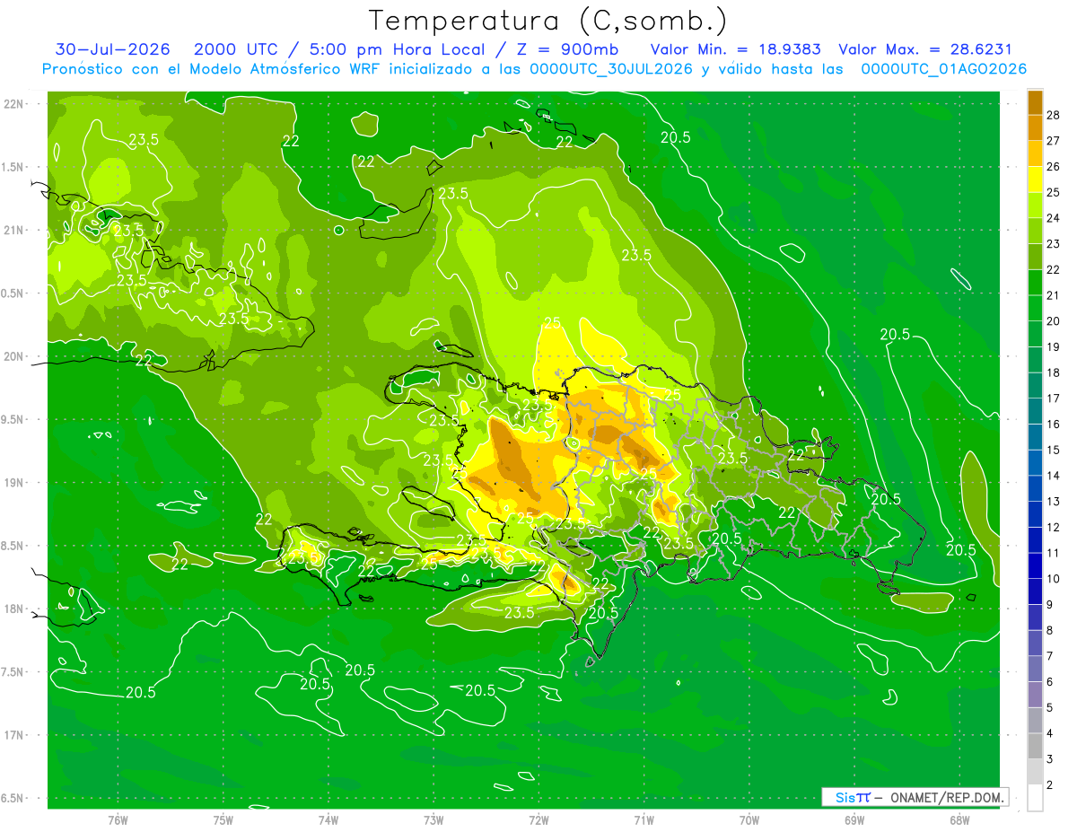Click the legend scale label '28'
The image size is (1077, 832).
tap(1053, 115)
